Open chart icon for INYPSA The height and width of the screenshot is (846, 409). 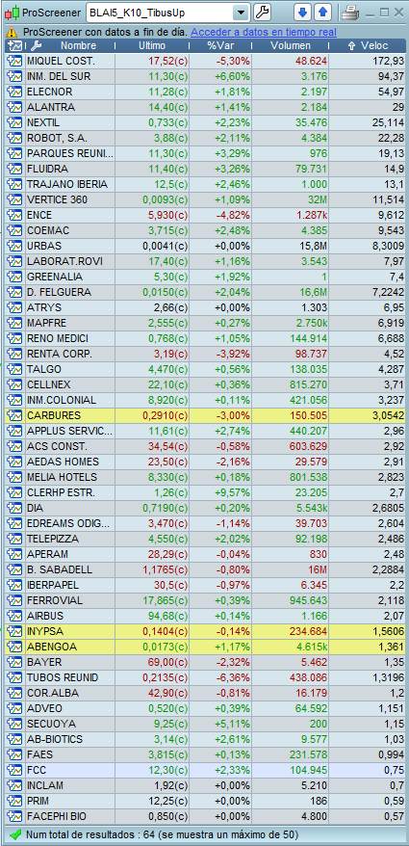[x=13, y=631]
